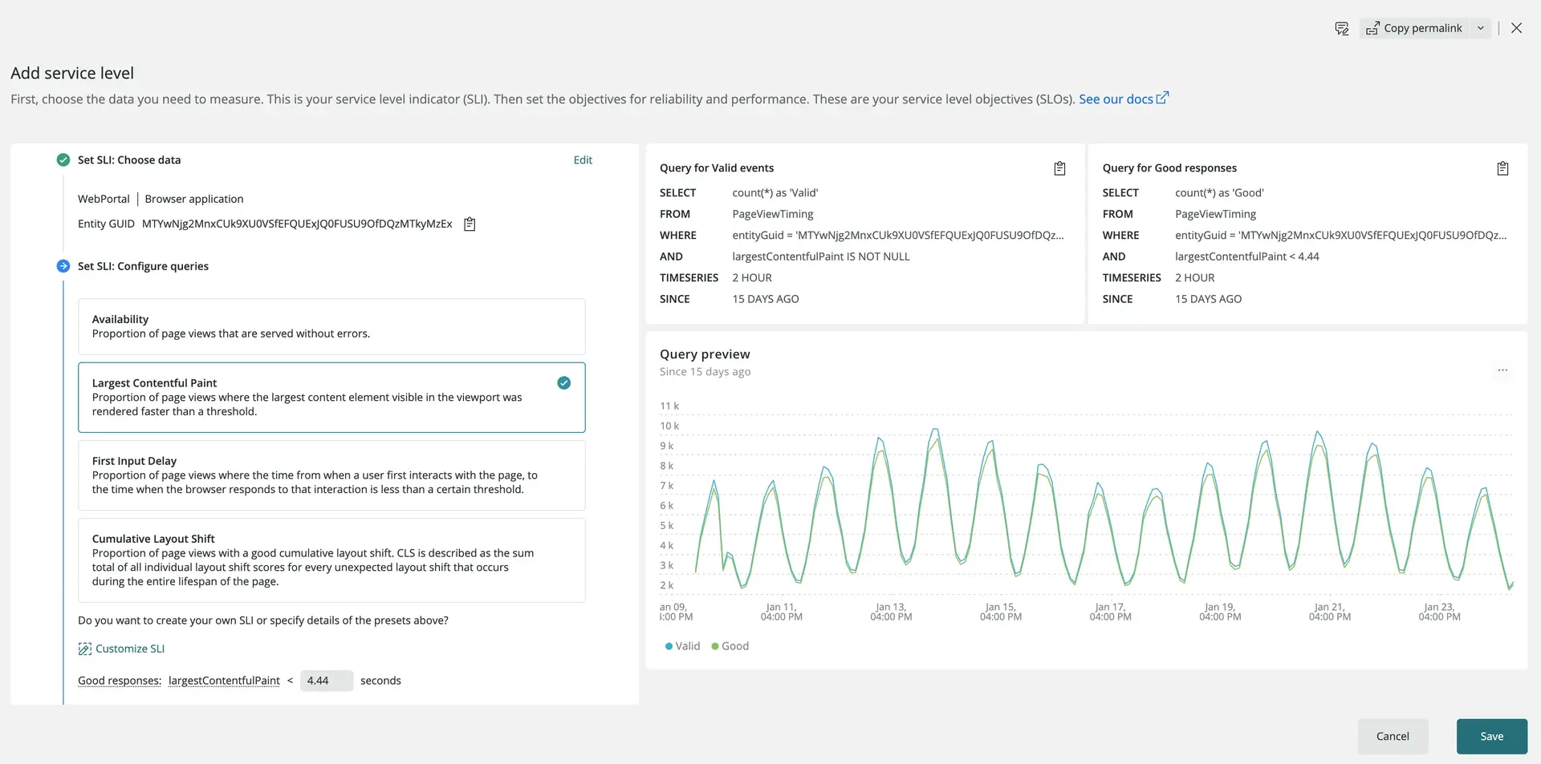The image size is (1541, 764).
Task: Click the Largest Contentful Paint selected checkmark
Action: point(563,383)
